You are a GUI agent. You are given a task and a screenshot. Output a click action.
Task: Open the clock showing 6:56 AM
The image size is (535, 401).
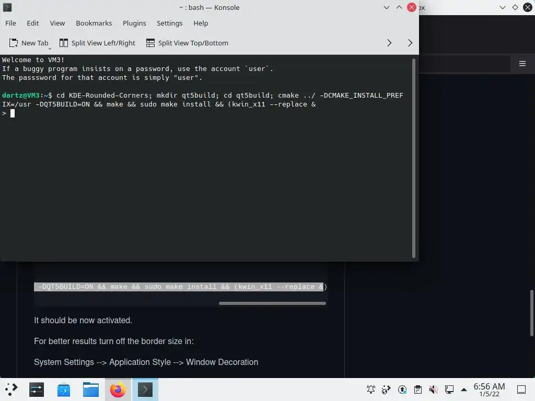489,390
